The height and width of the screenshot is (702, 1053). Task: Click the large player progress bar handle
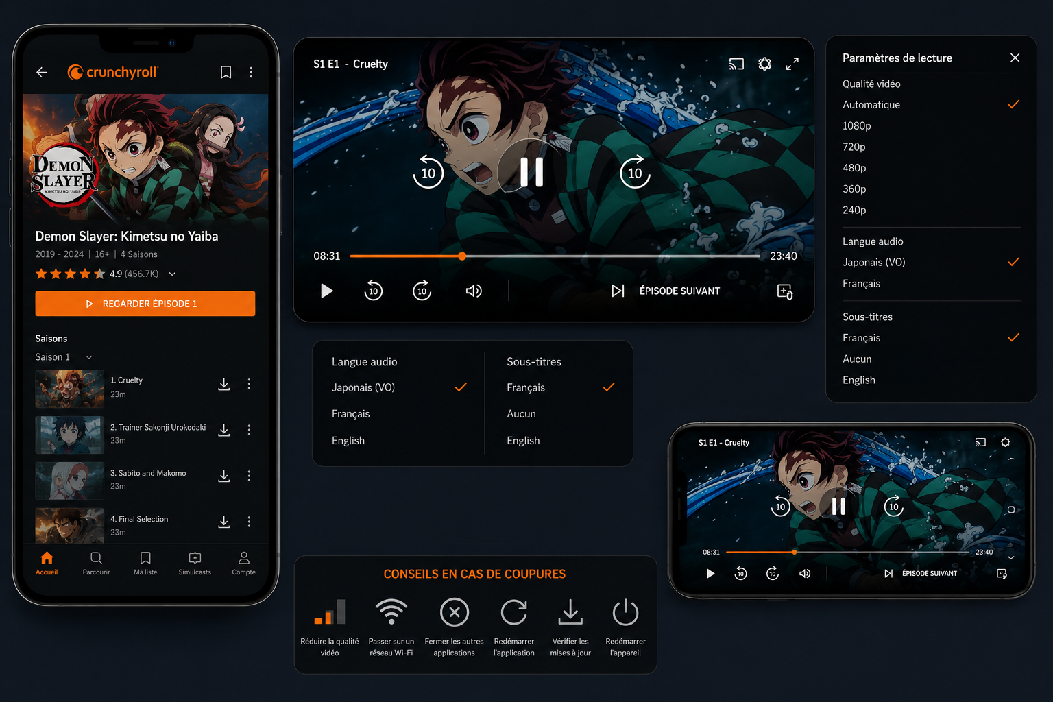(x=462, y=256)
